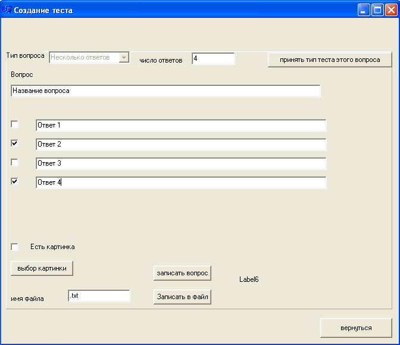The height and width of the screenshot is (345, 400).
Task: Click the имя файла label
Action: 27,299
